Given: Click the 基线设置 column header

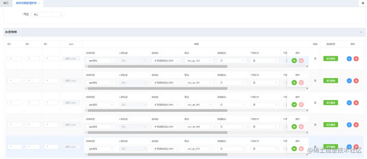Looking at the screenshot, I should pyautogui.click(x=331, y=44).
